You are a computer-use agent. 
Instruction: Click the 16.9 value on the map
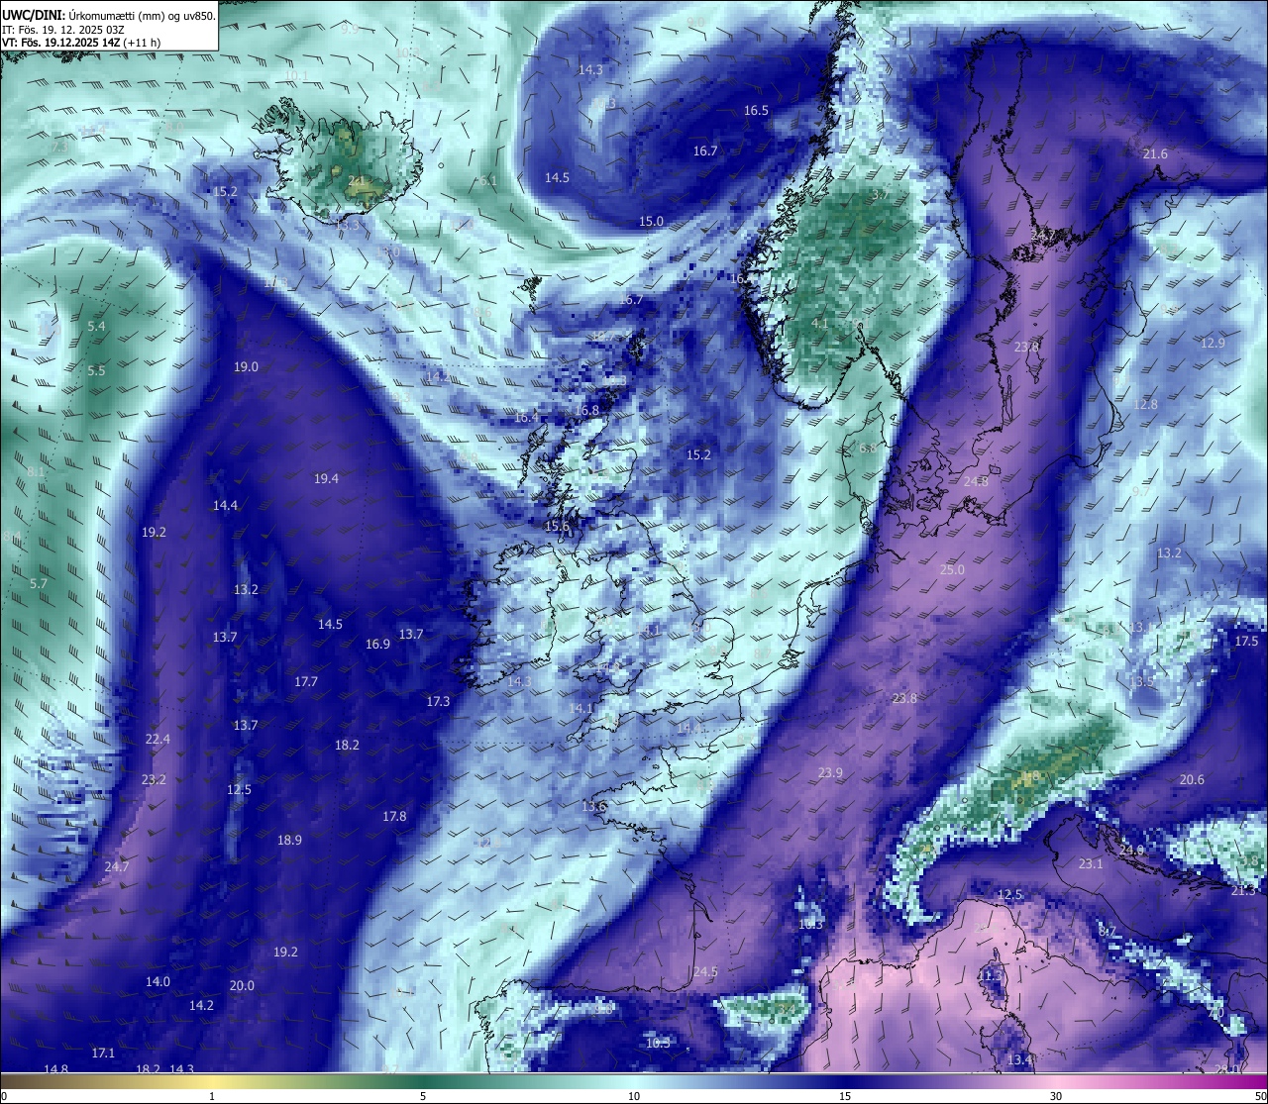coord(377,645)
